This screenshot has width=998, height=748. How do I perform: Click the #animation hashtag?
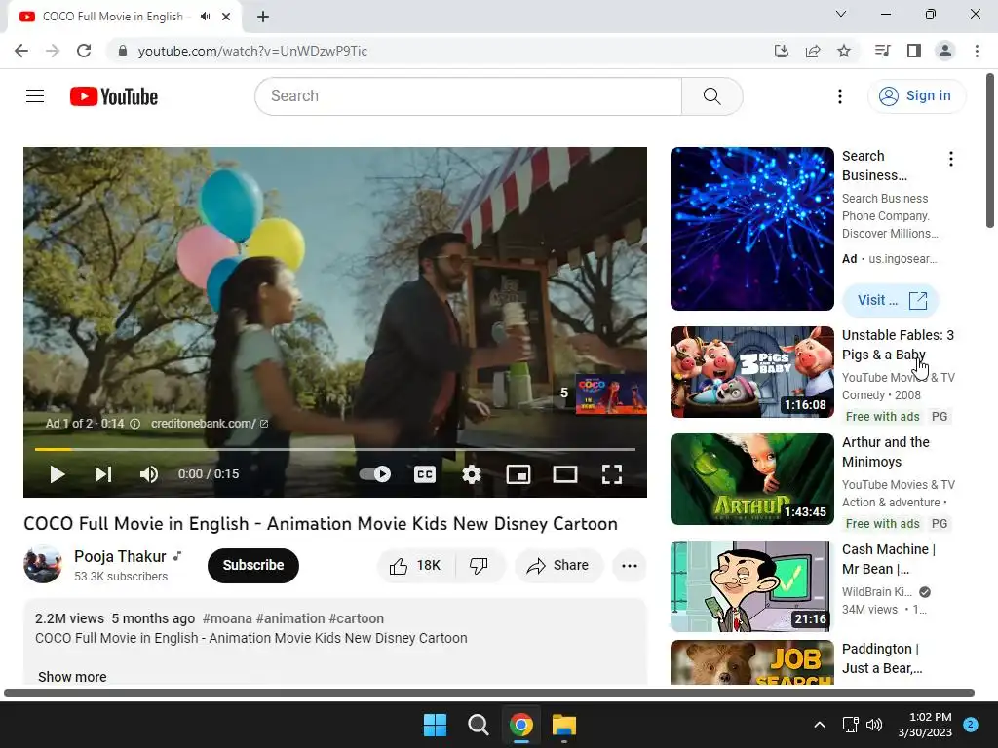point(290,618)
